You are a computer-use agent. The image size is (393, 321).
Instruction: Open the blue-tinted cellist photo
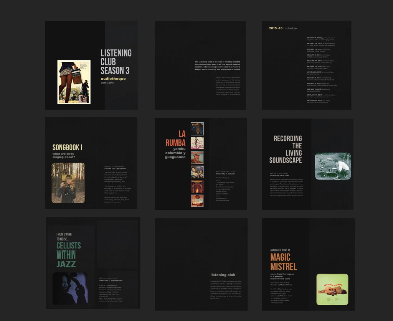coord(70,288)
